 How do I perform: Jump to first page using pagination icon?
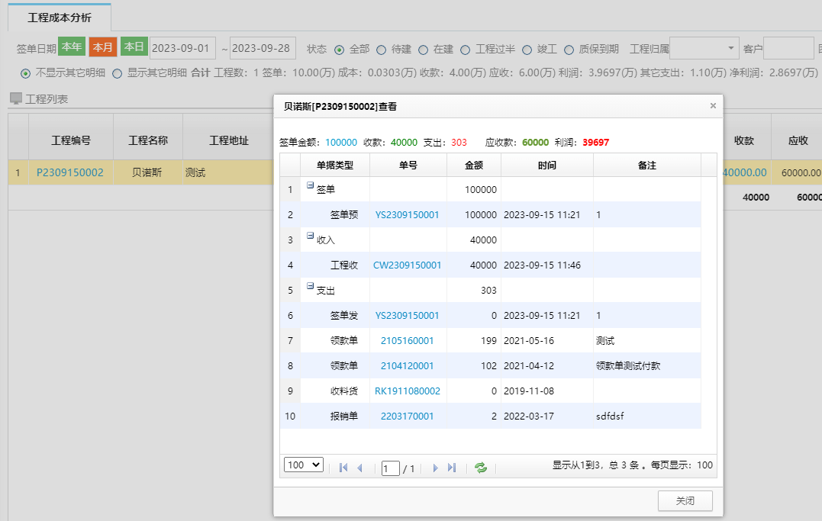(342, 467)
